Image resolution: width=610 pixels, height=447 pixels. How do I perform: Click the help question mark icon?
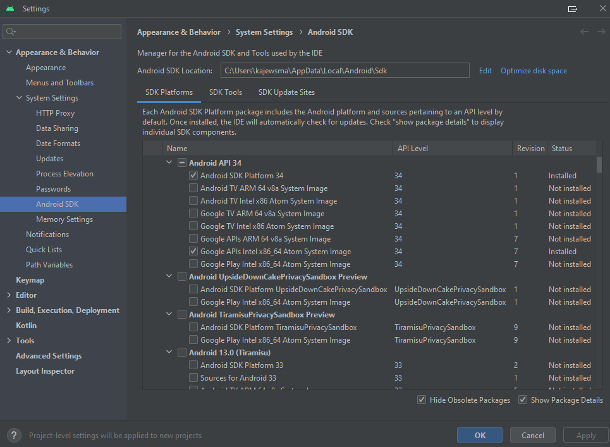point(13,435)
